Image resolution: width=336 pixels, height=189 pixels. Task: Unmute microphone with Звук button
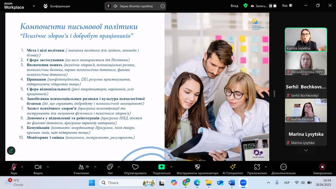[14, 167]
